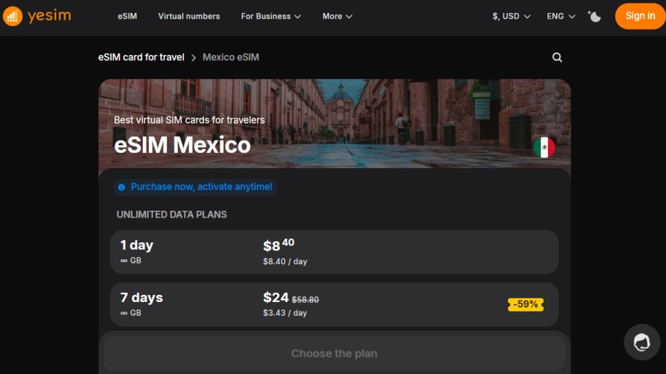Select the 1 day unlimited plan
The height and width of the screenshot is (374, 666).
334,252
